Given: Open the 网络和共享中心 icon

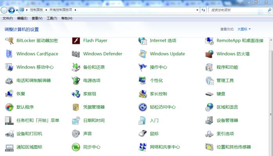Looking at the screenshot, I should (143, 147).
